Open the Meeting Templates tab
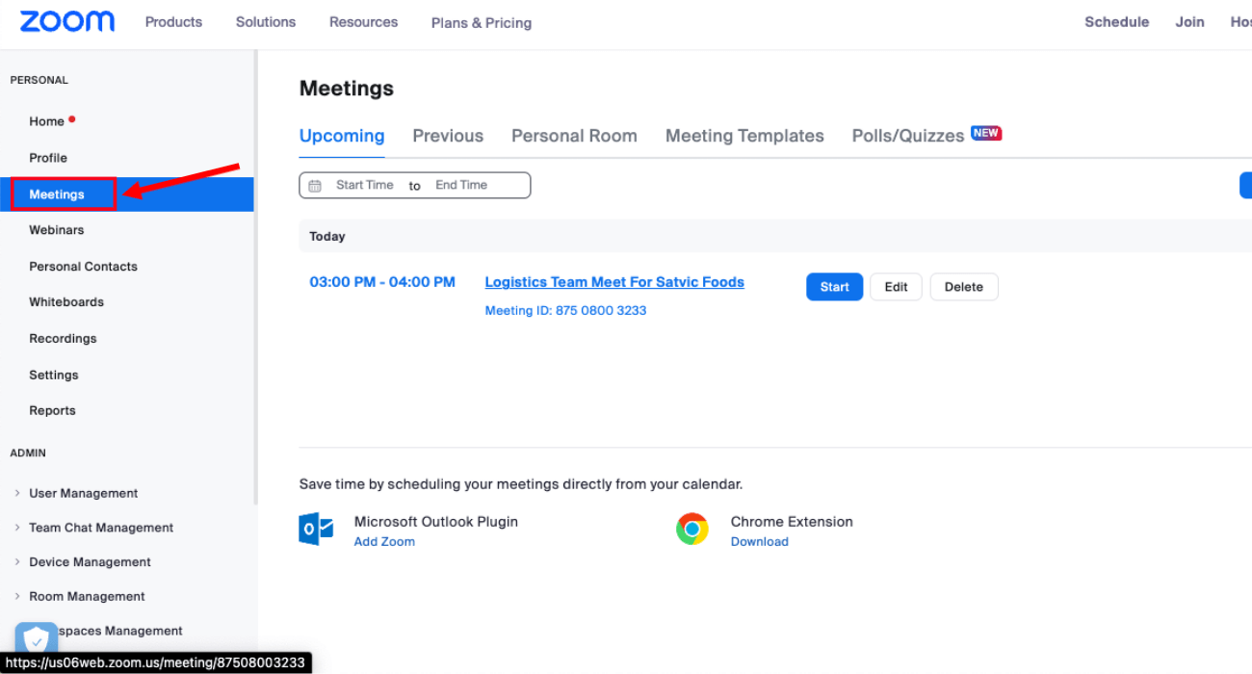This screenshot has height=674, width=1252. click(744, 136)
